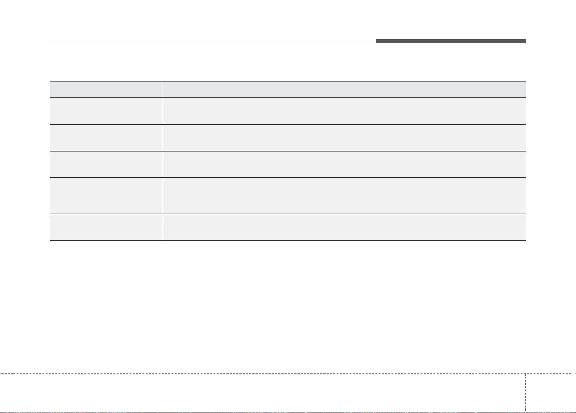
Task: Click the bottom border line of the table
Action: click(288, 240)
